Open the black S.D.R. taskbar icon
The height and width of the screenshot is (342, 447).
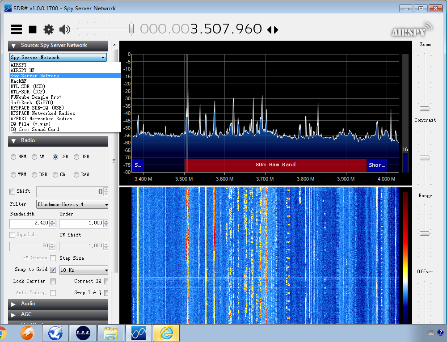[x=83, y=333]
